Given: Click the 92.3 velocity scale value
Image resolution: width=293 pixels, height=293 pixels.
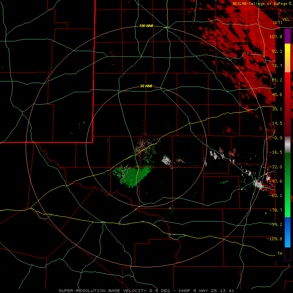Looking at the screenshot, I should pos(277,51).
